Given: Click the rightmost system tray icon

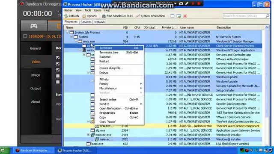Looking at the screenshot, I should 271,150.
